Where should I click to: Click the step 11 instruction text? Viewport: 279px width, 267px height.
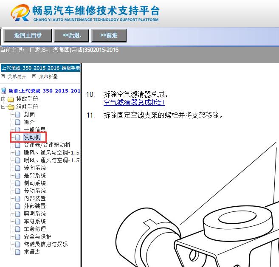(163, 115)
